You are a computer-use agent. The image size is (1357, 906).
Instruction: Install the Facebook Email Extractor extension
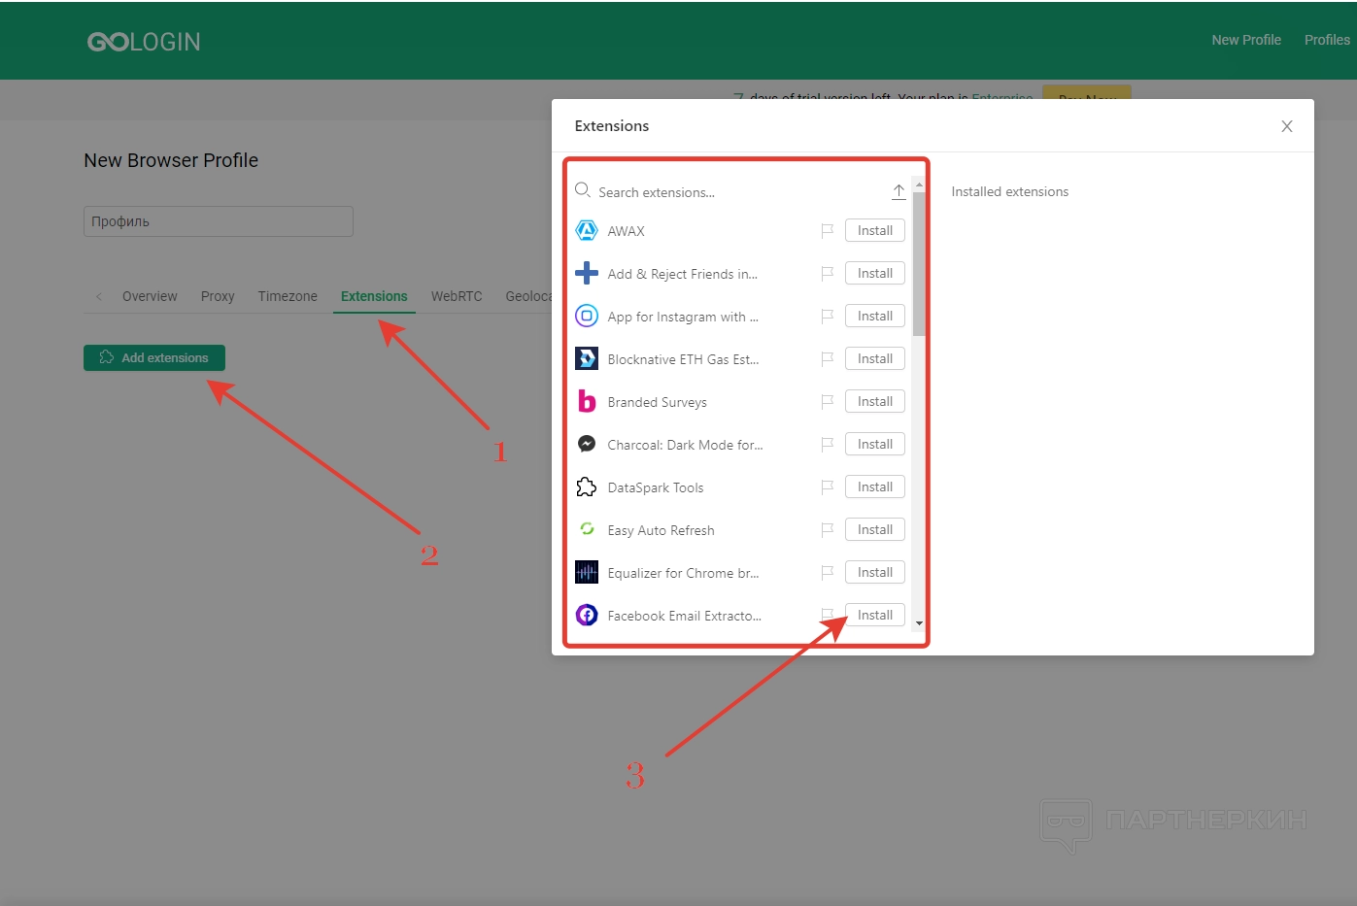point(874,616)
